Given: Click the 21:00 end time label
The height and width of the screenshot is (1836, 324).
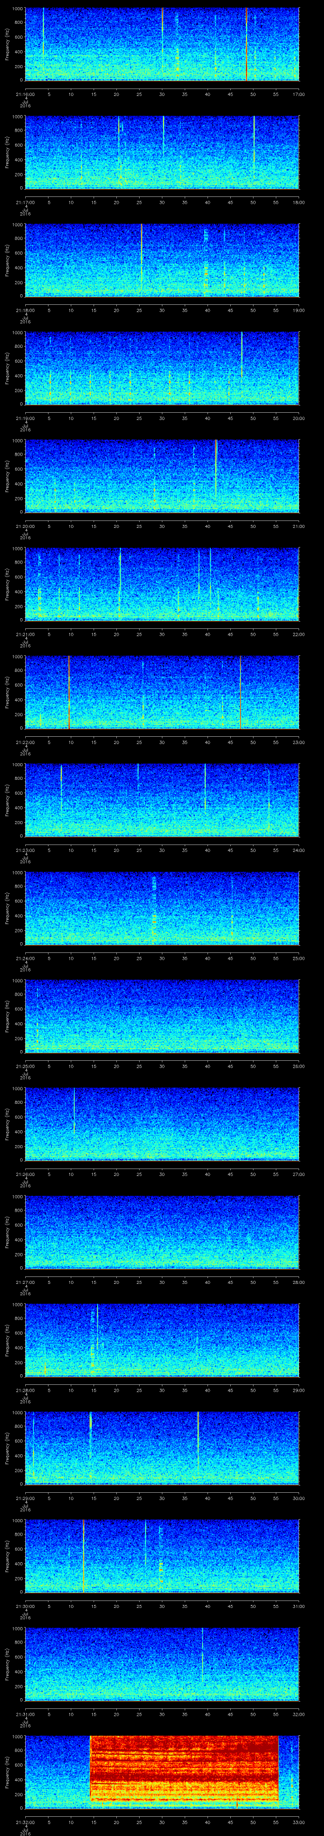Looking at the screenshot, I should [x=299, y=526].
